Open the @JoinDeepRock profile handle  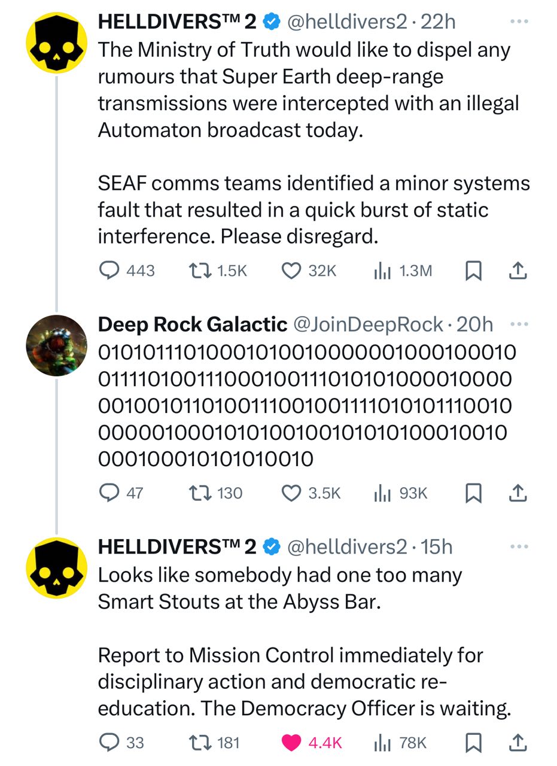click(367, 324)
